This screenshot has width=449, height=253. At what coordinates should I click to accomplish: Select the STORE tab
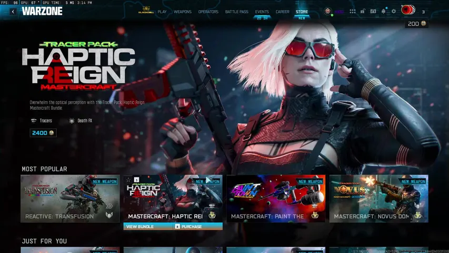tap(302, 12)
